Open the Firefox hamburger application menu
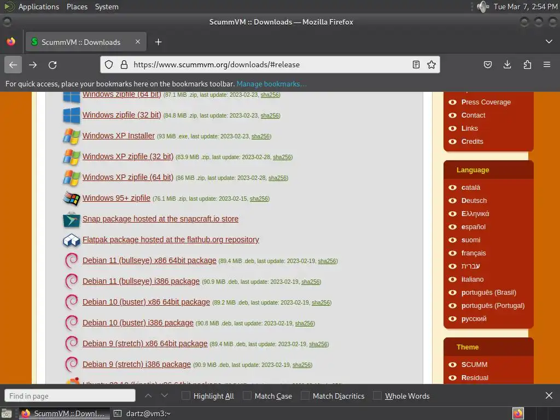This screenshot has width=560, height=420. pyautogui.click(x=547, y=65)
